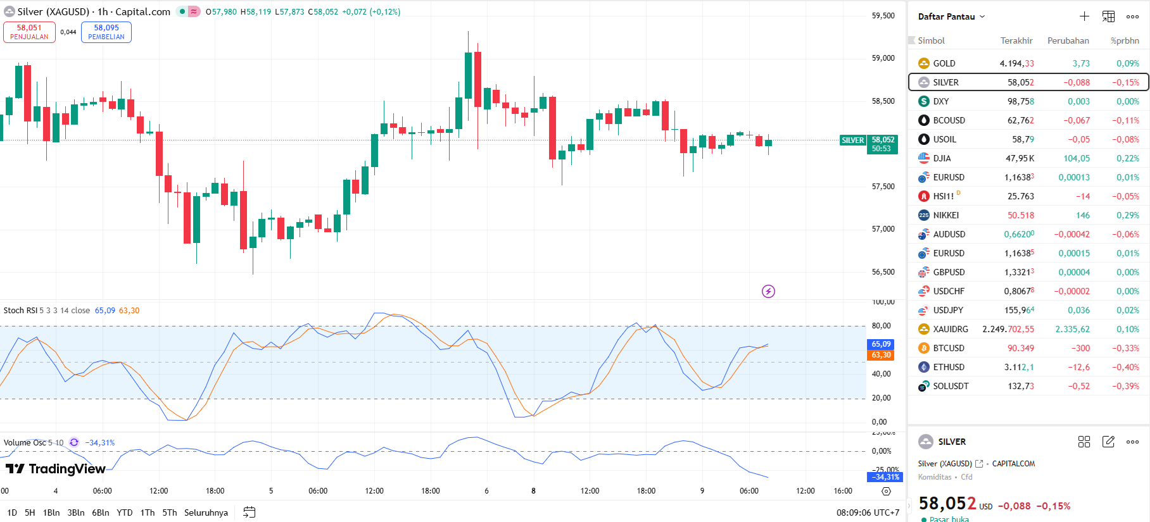Open the Go to date calendar icon
The image size is (1150, 522).
(250, 513)
